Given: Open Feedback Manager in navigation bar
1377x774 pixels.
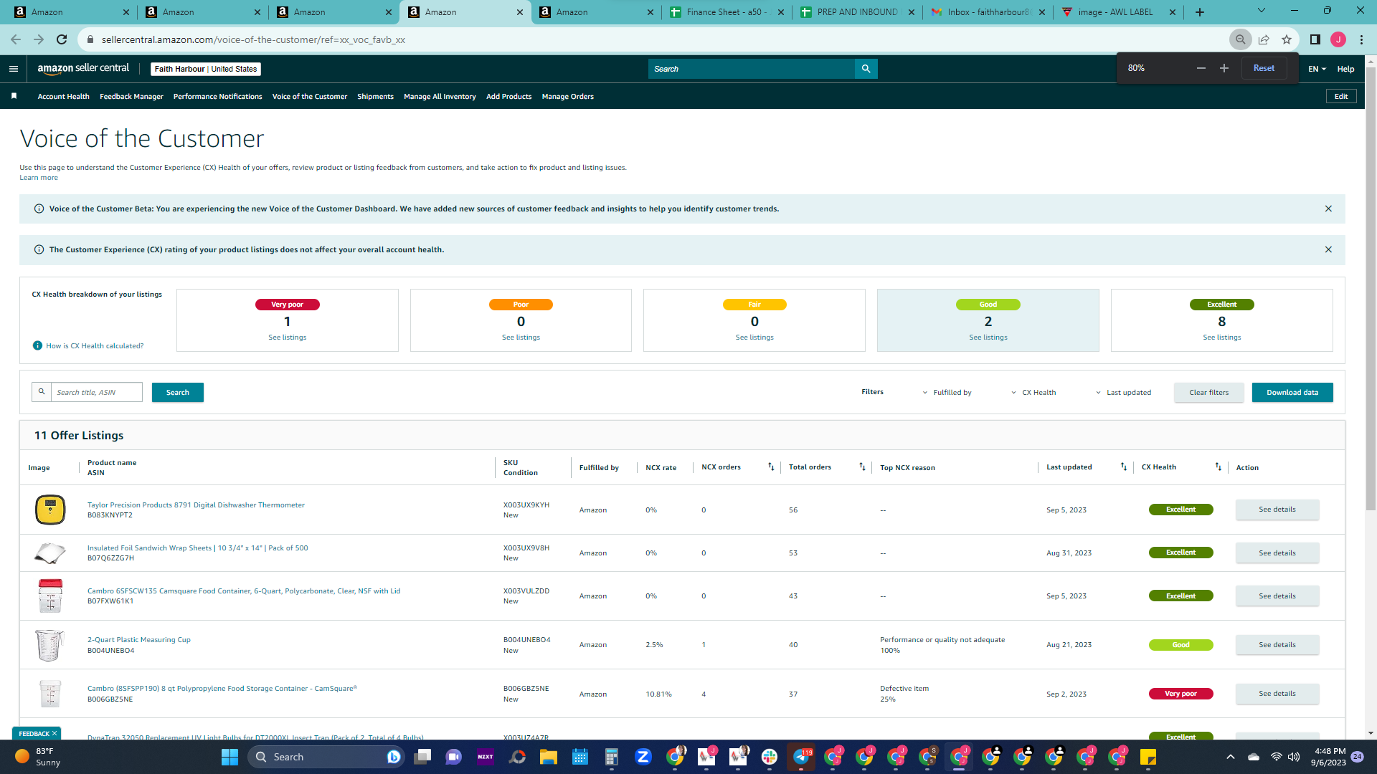Looking at the screenshot, I should point(131,96).
